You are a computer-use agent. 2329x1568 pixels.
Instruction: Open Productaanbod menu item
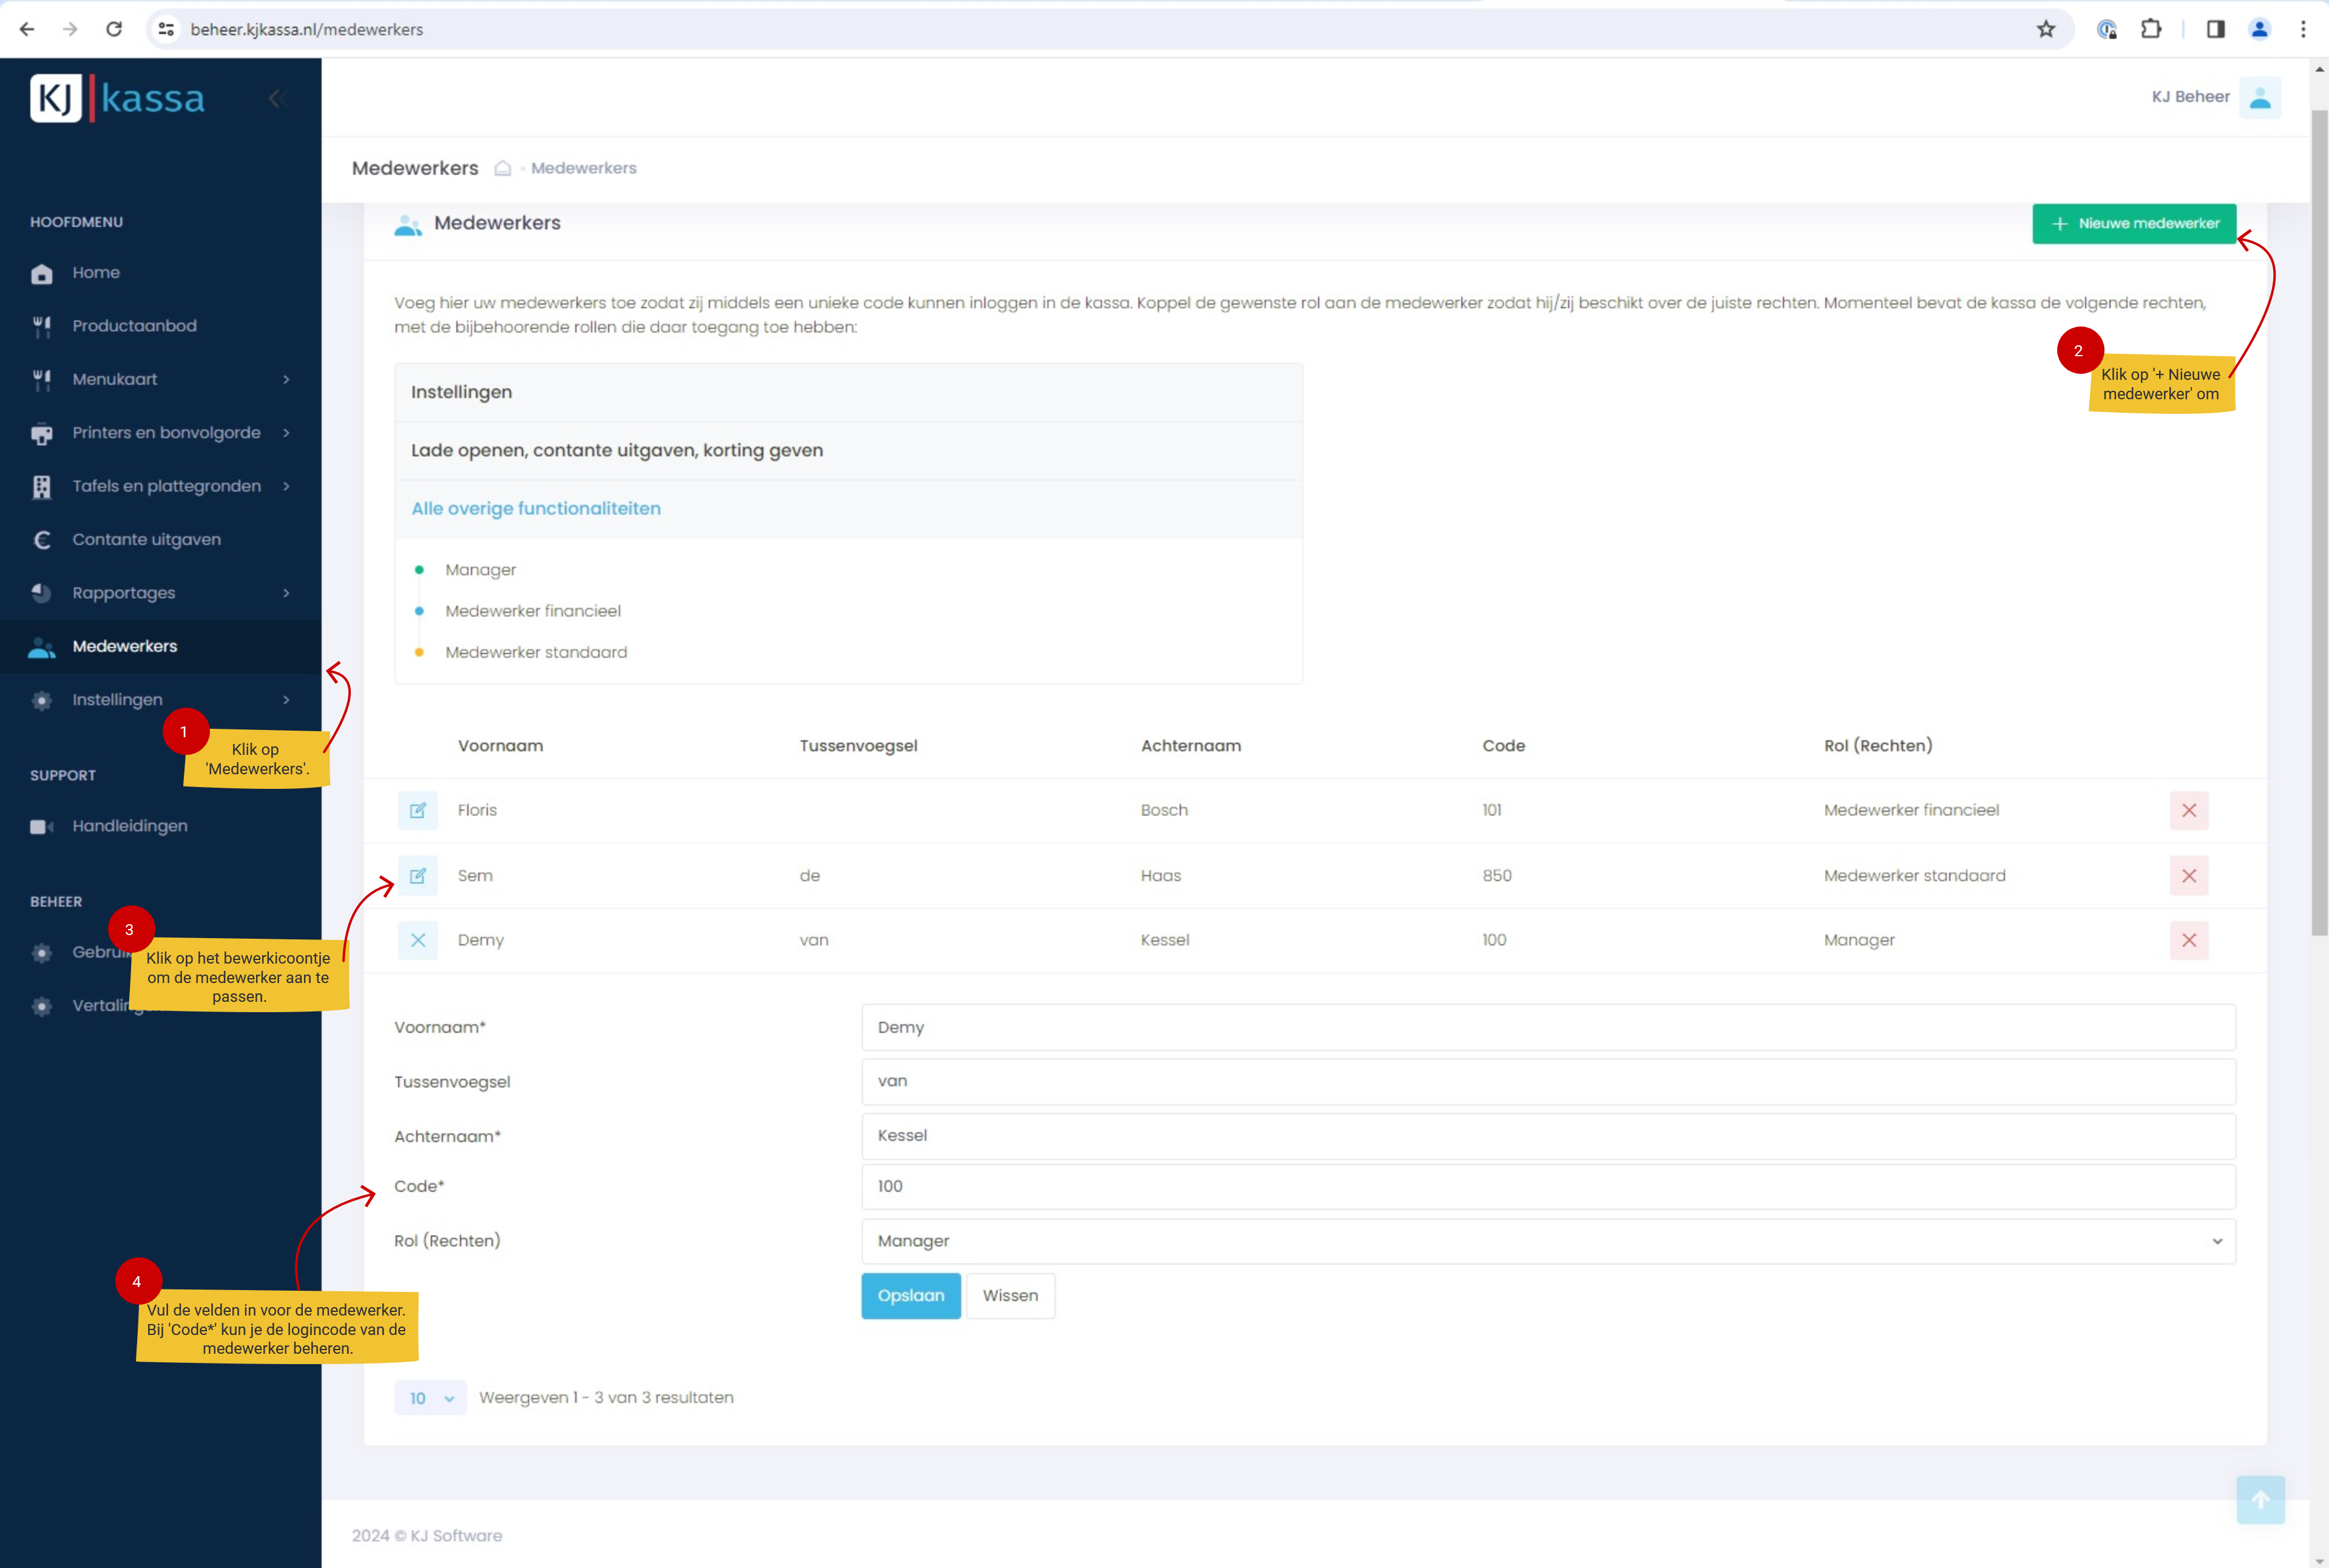point(134,326)
